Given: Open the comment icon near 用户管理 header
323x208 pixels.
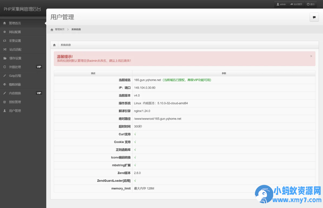Looking at the screenshot, I should (x=314, y=17).
